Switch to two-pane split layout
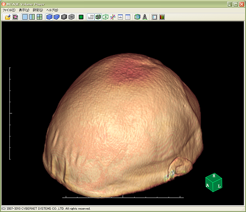Viewport: 246px width, 212px height. [32, 17]
